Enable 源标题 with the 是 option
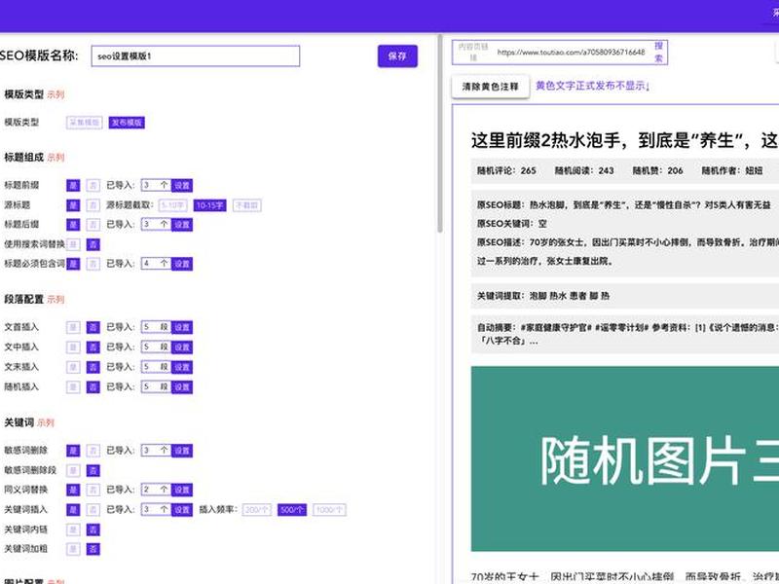The image size is (779, 584). (73, 205)
